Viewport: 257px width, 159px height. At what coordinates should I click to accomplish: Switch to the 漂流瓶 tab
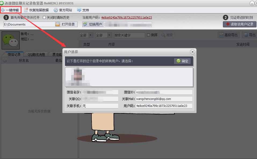click(x=56, y=55)
